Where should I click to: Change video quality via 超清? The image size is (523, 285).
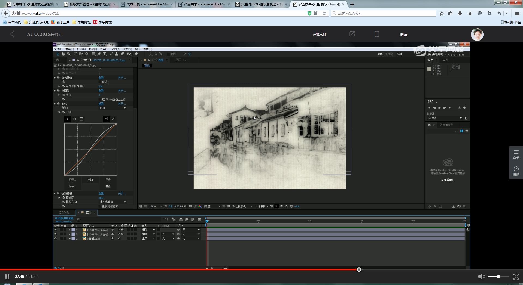click(x=404, y=35)
